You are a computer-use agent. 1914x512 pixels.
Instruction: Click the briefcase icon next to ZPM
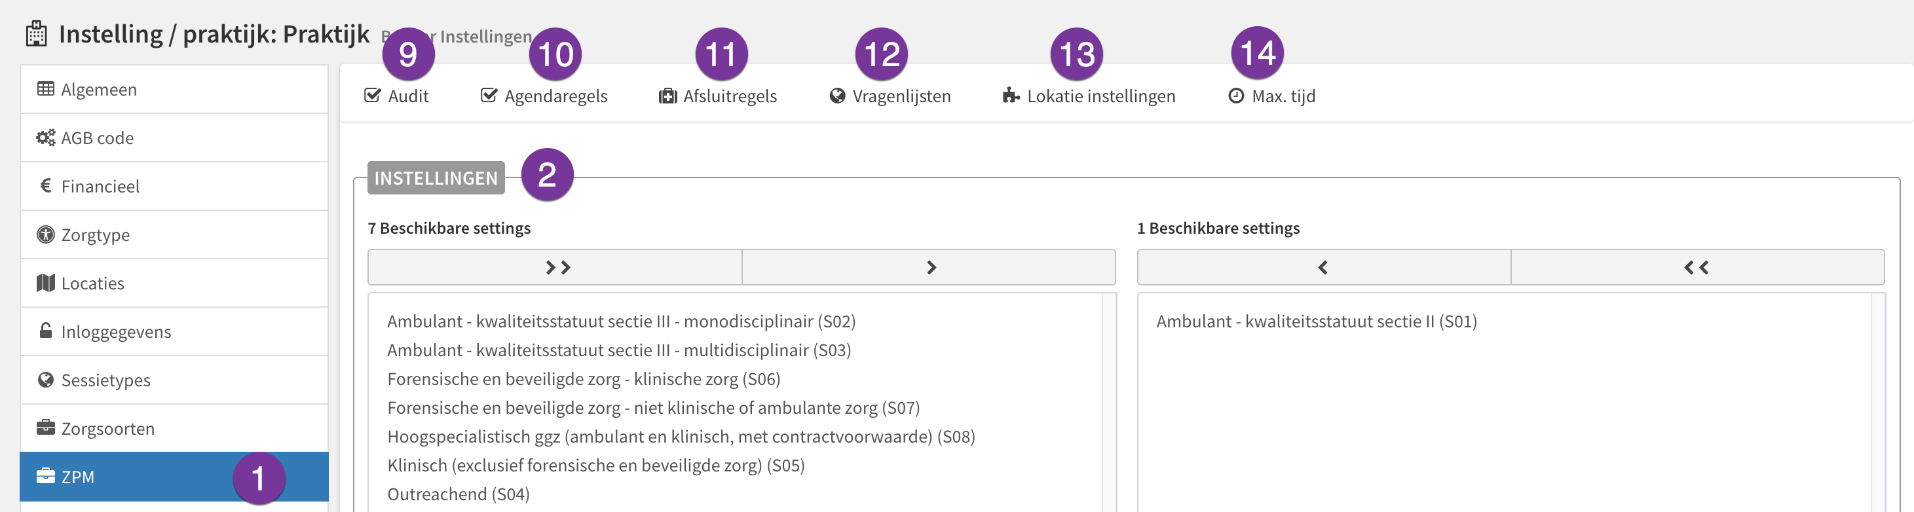(x=45, y=477)
